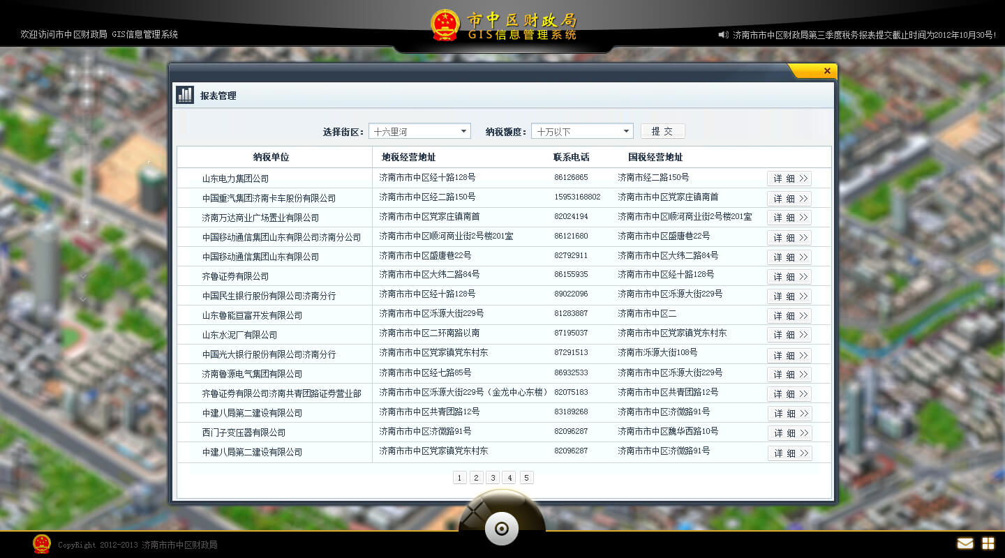Click the 报表管理 bar chart icon
Viewport: 1005px width, 558px height.
click(185, 95)
